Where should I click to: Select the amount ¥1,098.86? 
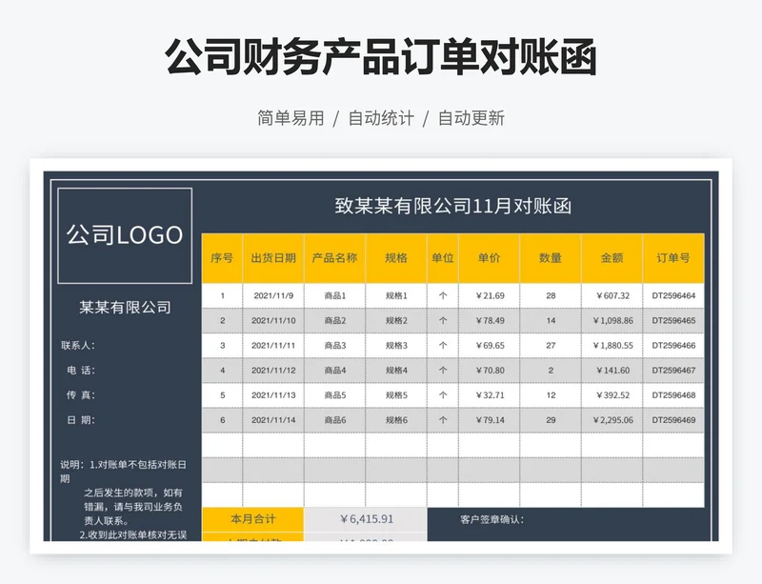(x=612, y=320)
